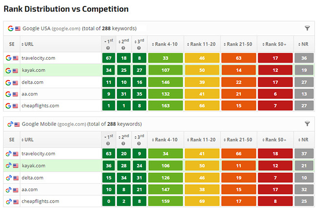Sort Google Mobile table by URL column
Screen dimensions: 318x211
tap(29, 140)
